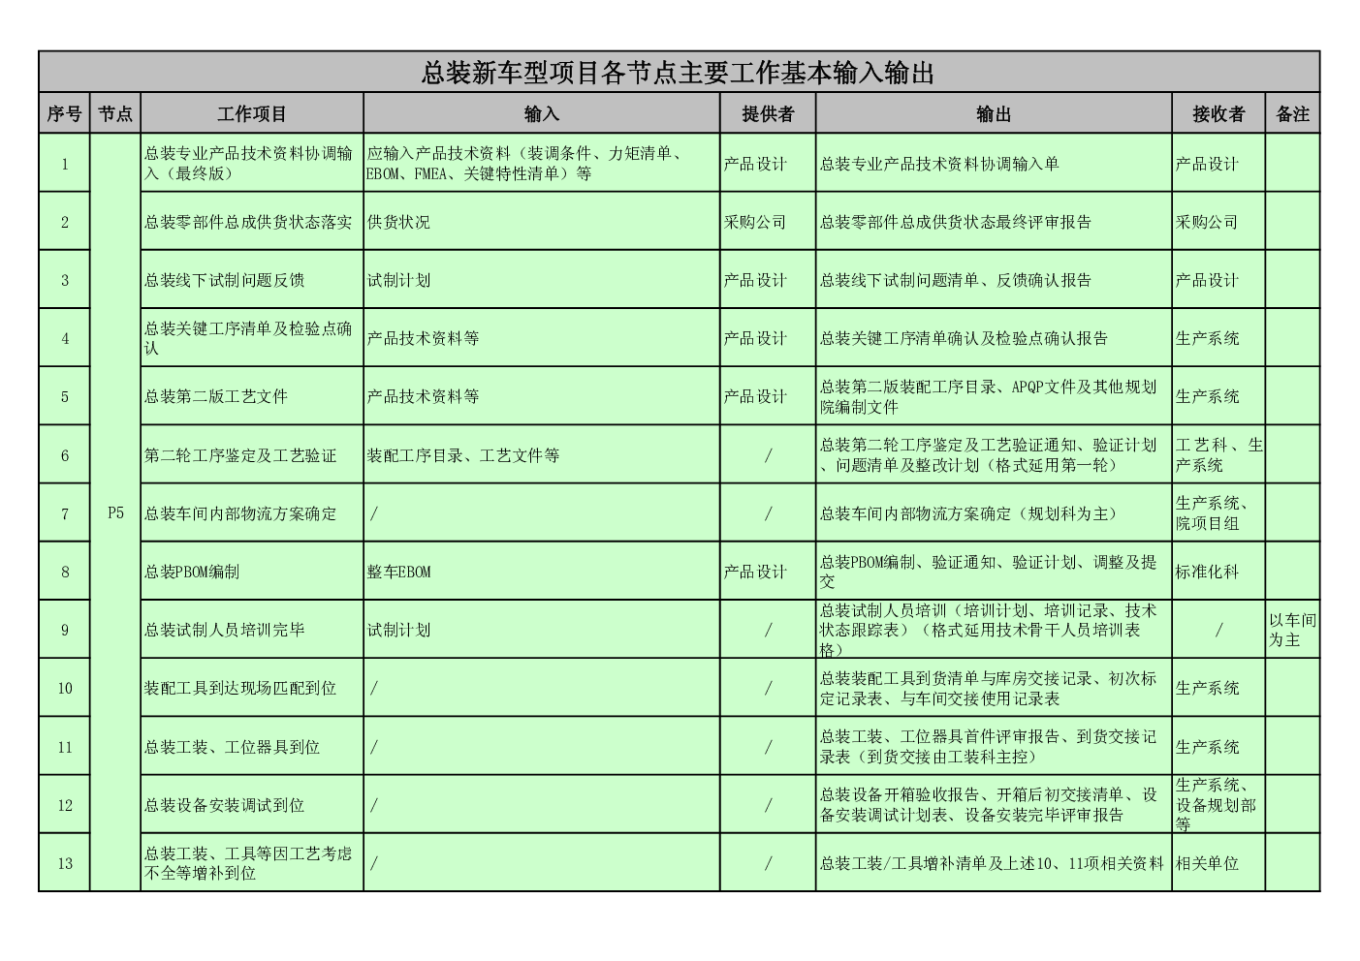Click the 总装PBOM编制 work item cell
Screen dimensions: 1360x961
coord(251,572)
